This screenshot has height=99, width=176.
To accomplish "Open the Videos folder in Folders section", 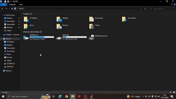I will click(92, 26).
